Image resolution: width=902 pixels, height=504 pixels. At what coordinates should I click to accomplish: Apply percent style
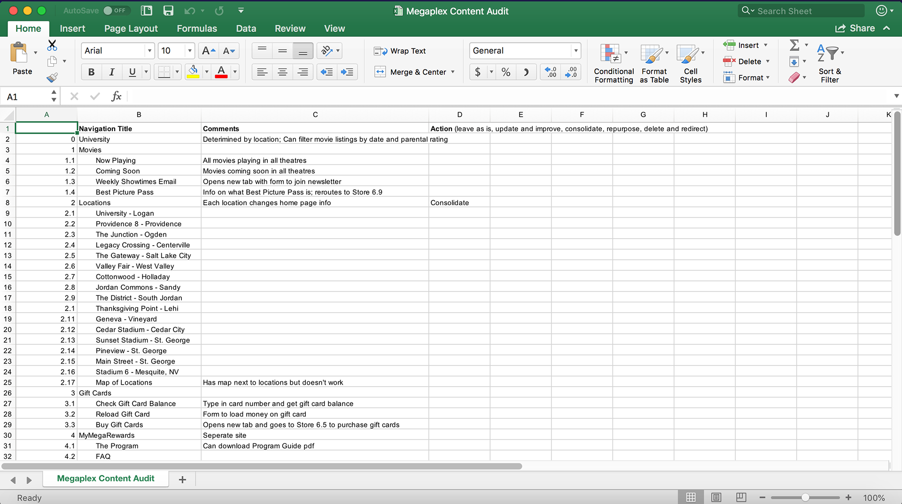(506, 72)
